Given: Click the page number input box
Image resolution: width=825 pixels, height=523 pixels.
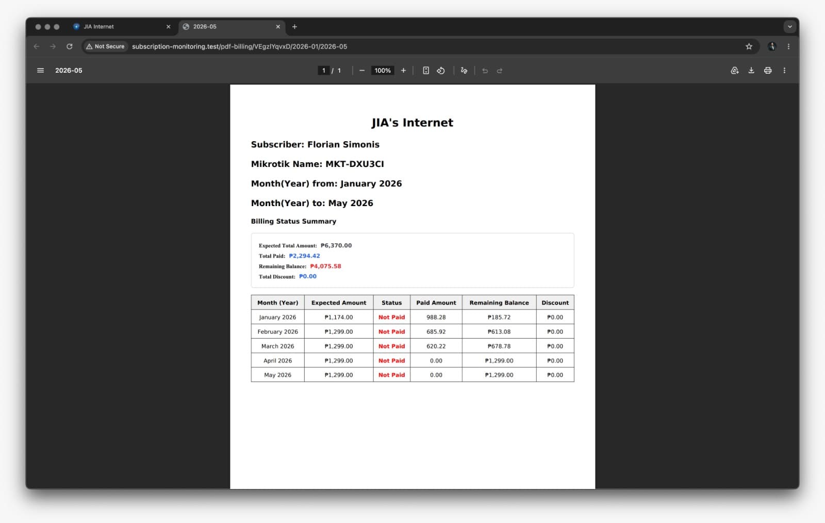Looking at the screenshot, I should point(324,71).
